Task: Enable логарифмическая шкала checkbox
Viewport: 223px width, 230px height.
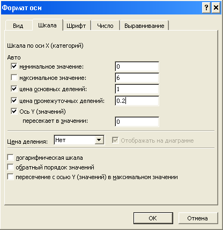Action: tap(10, 158)
